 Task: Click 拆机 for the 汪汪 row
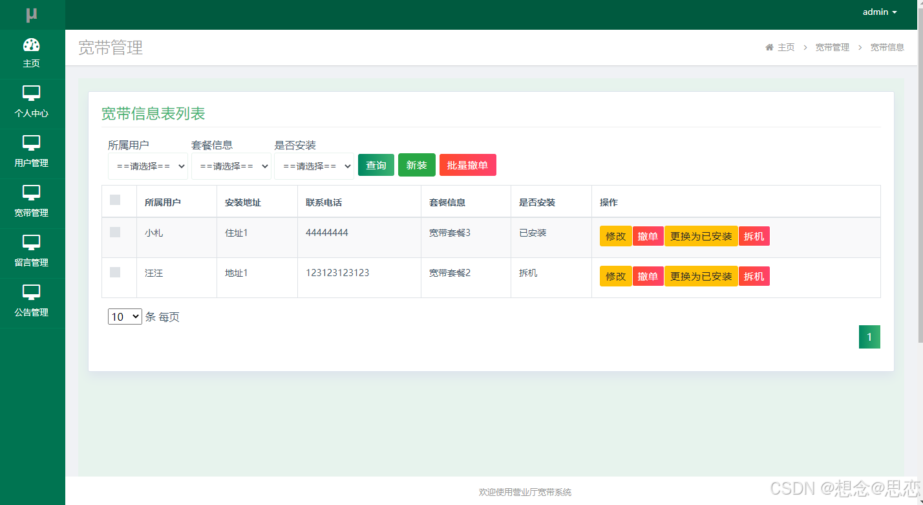point(754,276)
